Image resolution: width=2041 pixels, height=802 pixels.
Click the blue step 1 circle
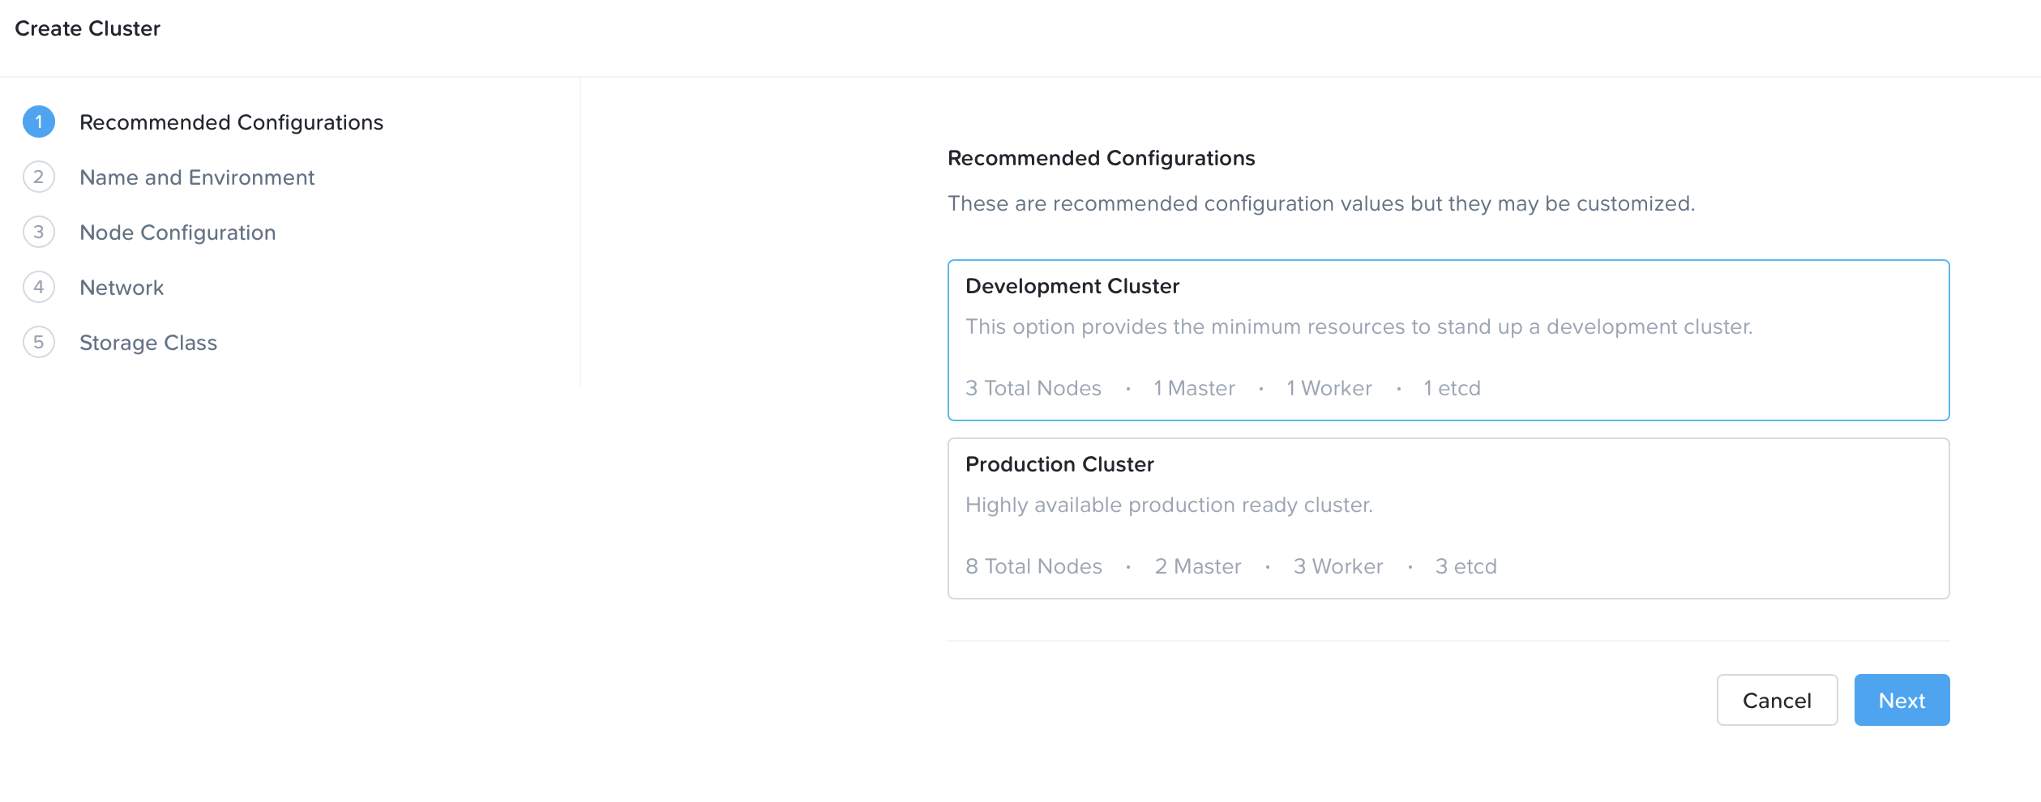(x=39, y=122)
